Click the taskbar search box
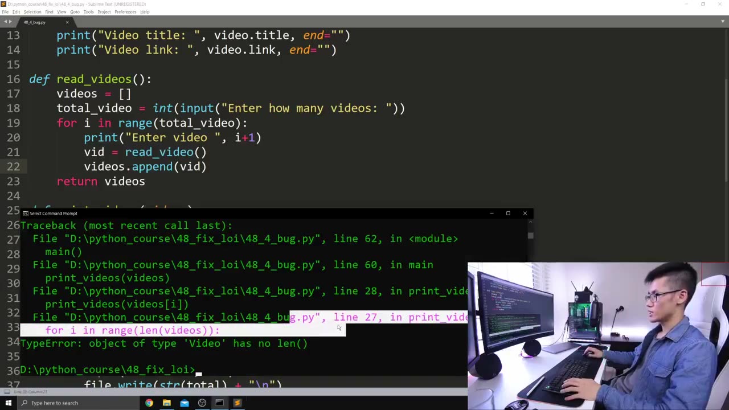729x410 pixels. coord(79,403)
